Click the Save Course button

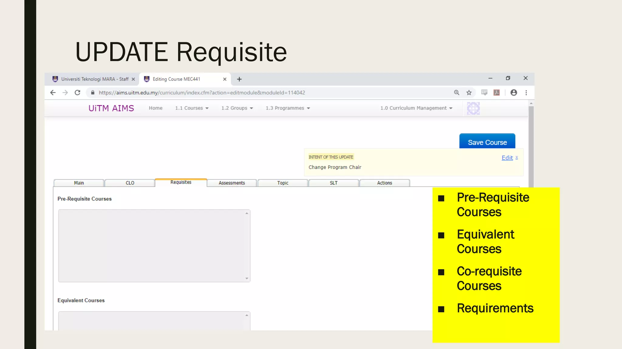pos(487,142)
